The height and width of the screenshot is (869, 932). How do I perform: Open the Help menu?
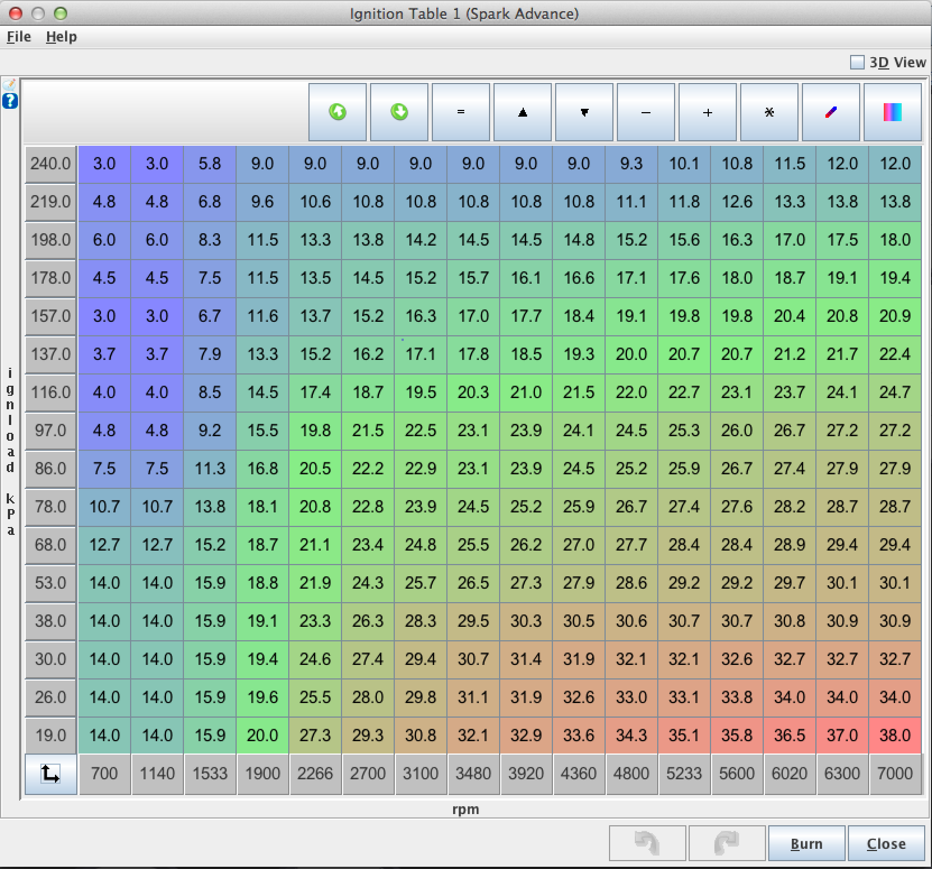click(61, 37)
